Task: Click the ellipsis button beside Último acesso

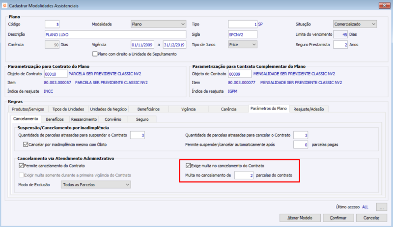Action: (382, 207)
